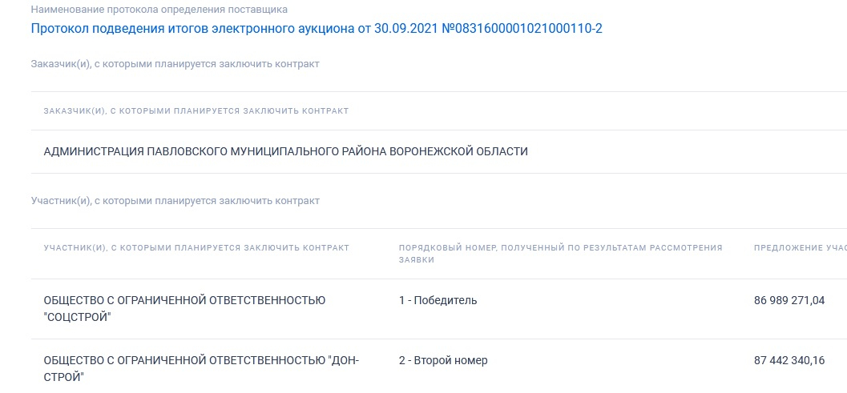Select the ООО "СОЦСТРОЙ" participant cell

tap(185, 309)
